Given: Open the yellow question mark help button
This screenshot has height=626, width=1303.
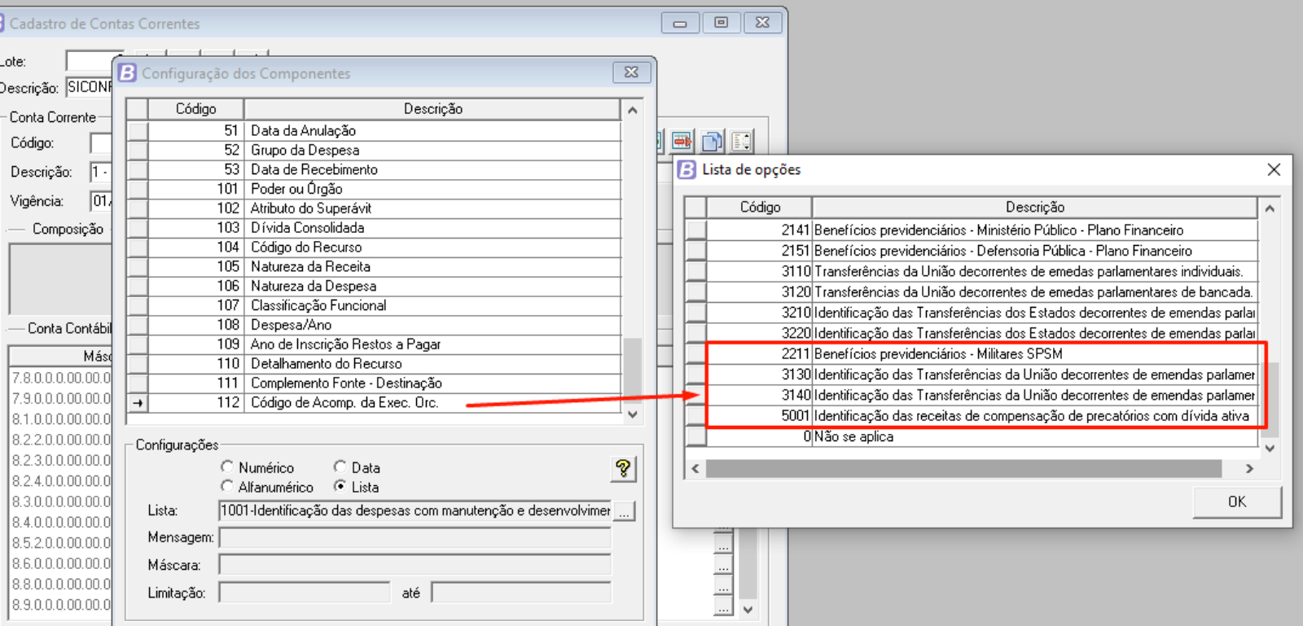Looking at the screenshot, I should (623, 468).
